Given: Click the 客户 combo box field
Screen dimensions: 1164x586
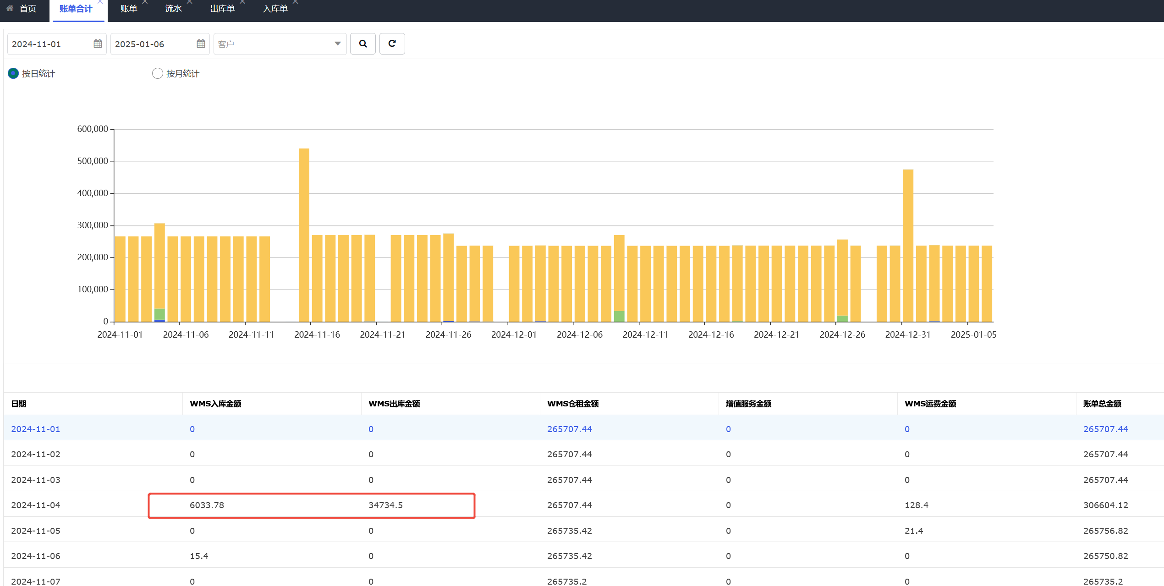Looking at the screenshot, I should click(280, 44).
